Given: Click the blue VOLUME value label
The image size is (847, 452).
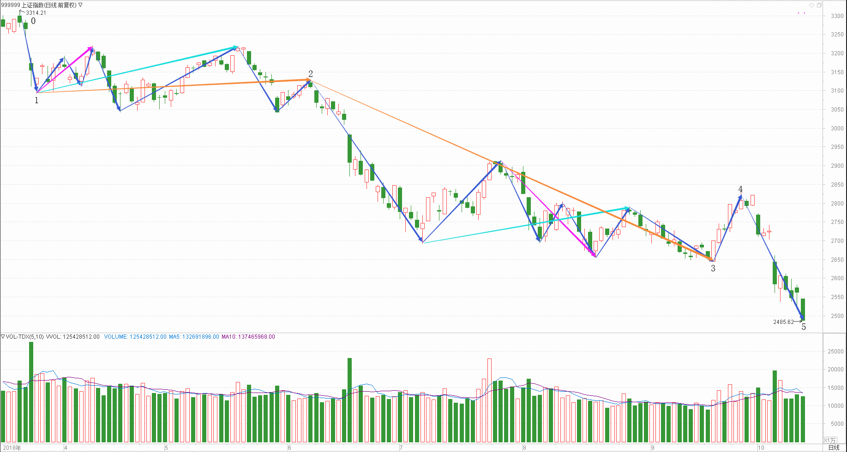Looking at the screenshot, I should pos(135,337).
